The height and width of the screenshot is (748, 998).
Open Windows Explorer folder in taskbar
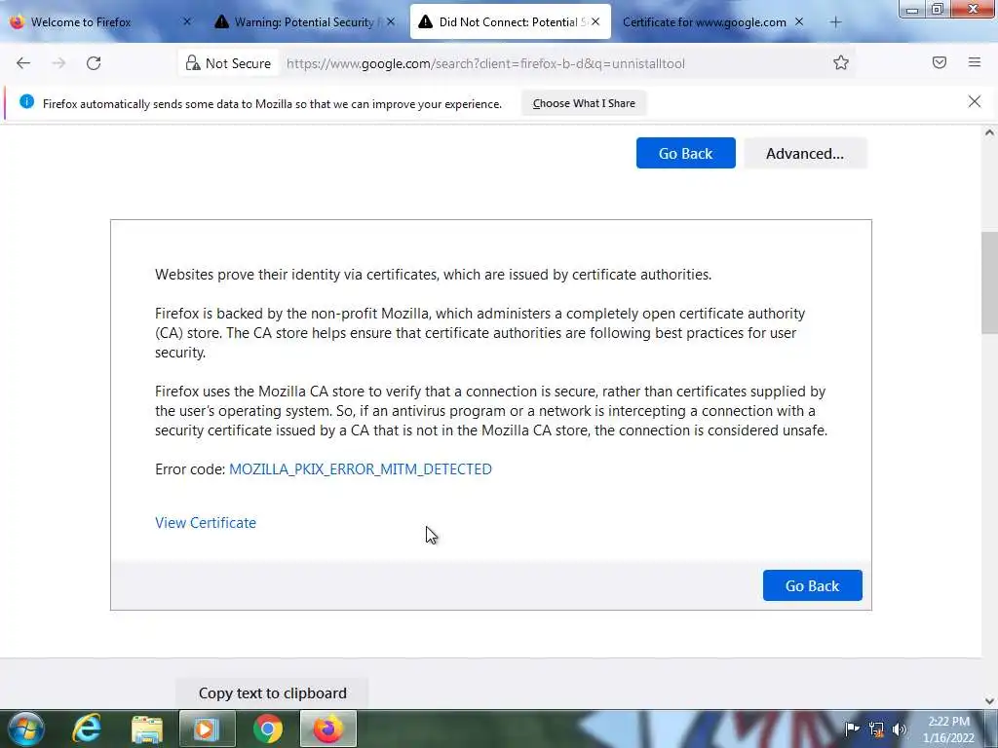147,729
